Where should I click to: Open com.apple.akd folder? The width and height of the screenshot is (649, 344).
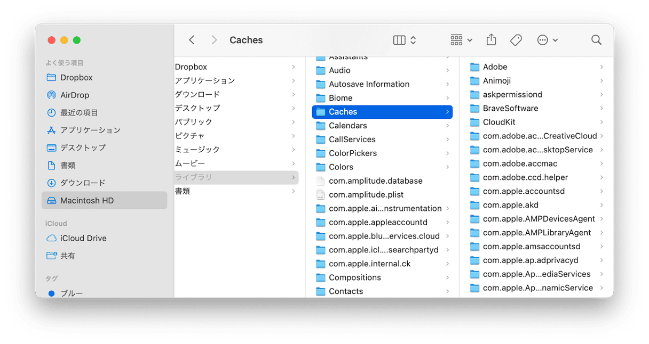click(x=536, y=205)
